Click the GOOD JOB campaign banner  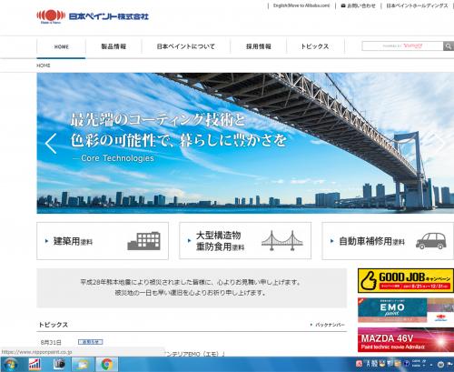406,280
